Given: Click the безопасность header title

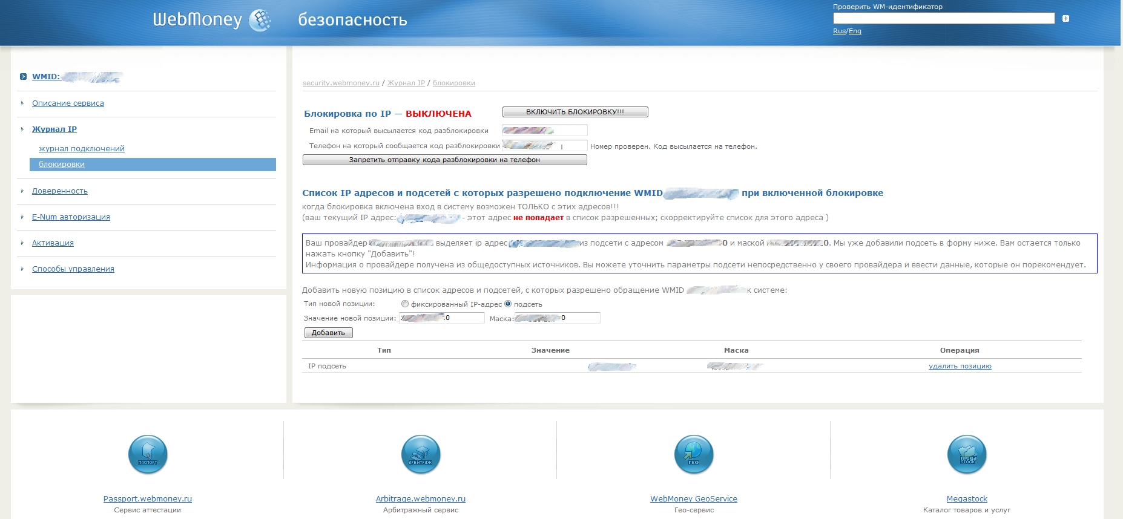Looking at the screenshot, I should tap(352, 20).
